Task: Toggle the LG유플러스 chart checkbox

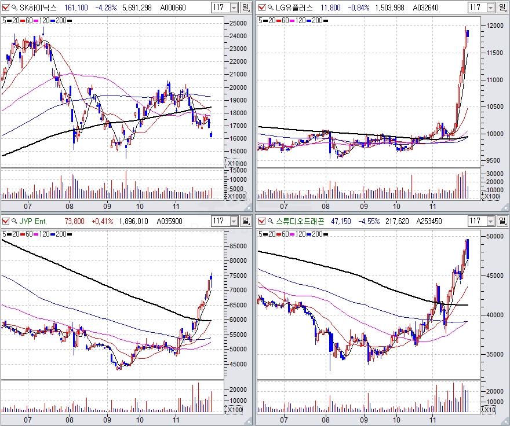Action: tap(261, 8)
